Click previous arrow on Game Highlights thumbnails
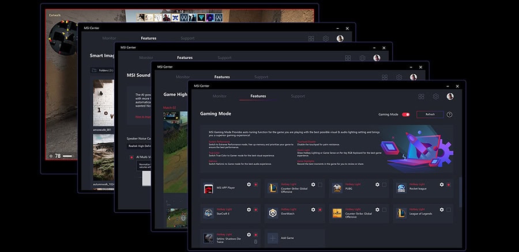Viewport: 519px width, 252px height. tap(169, 218)
